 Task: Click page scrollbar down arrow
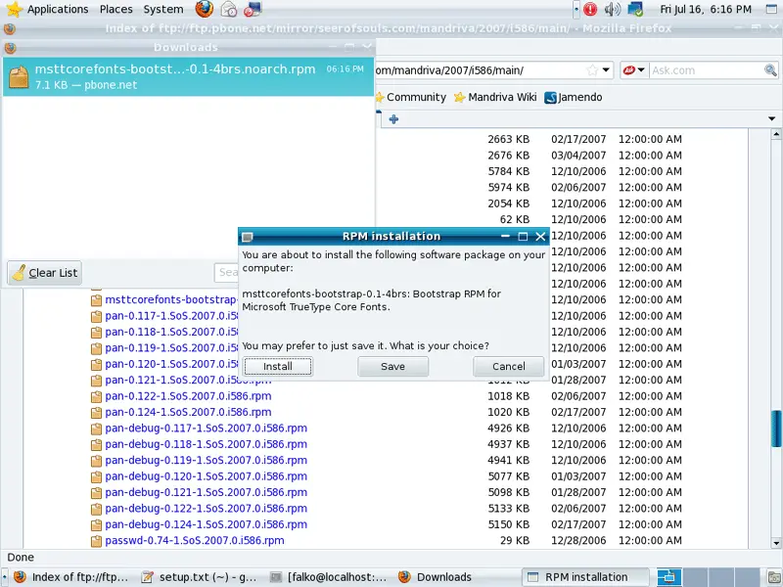coord(776,543)
